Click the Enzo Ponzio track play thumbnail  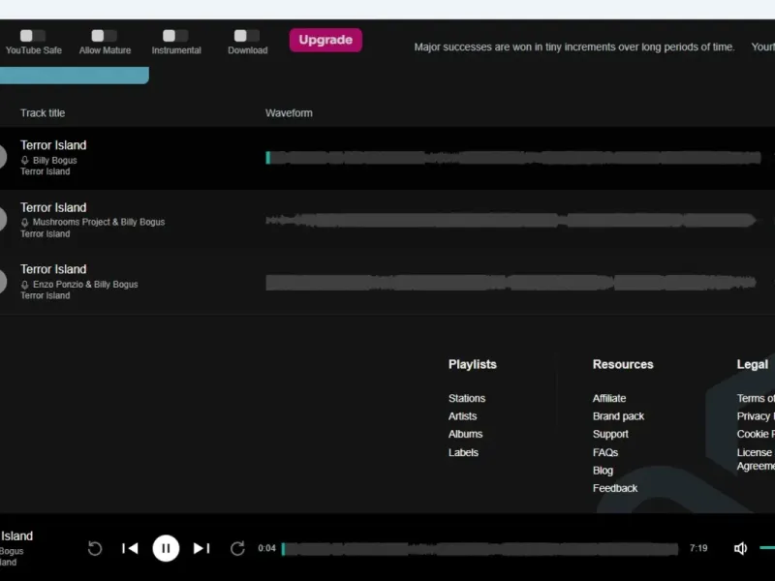coord(2,282)
